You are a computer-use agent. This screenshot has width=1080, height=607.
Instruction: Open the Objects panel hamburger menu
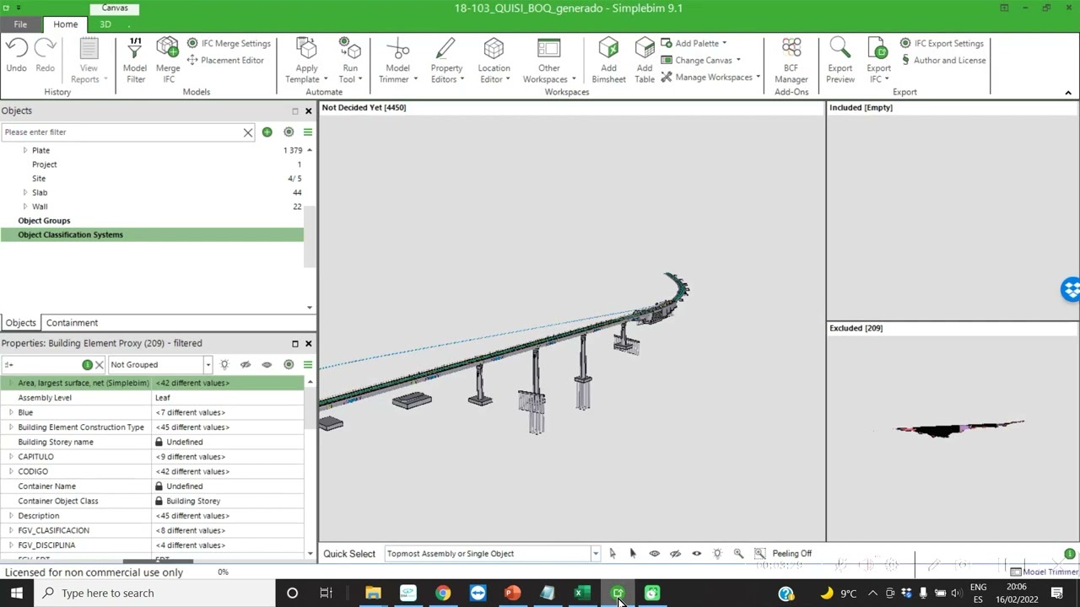[x=308, y=132]
